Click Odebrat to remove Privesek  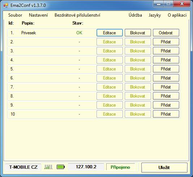pyautogui.click(x=166, y=33)
